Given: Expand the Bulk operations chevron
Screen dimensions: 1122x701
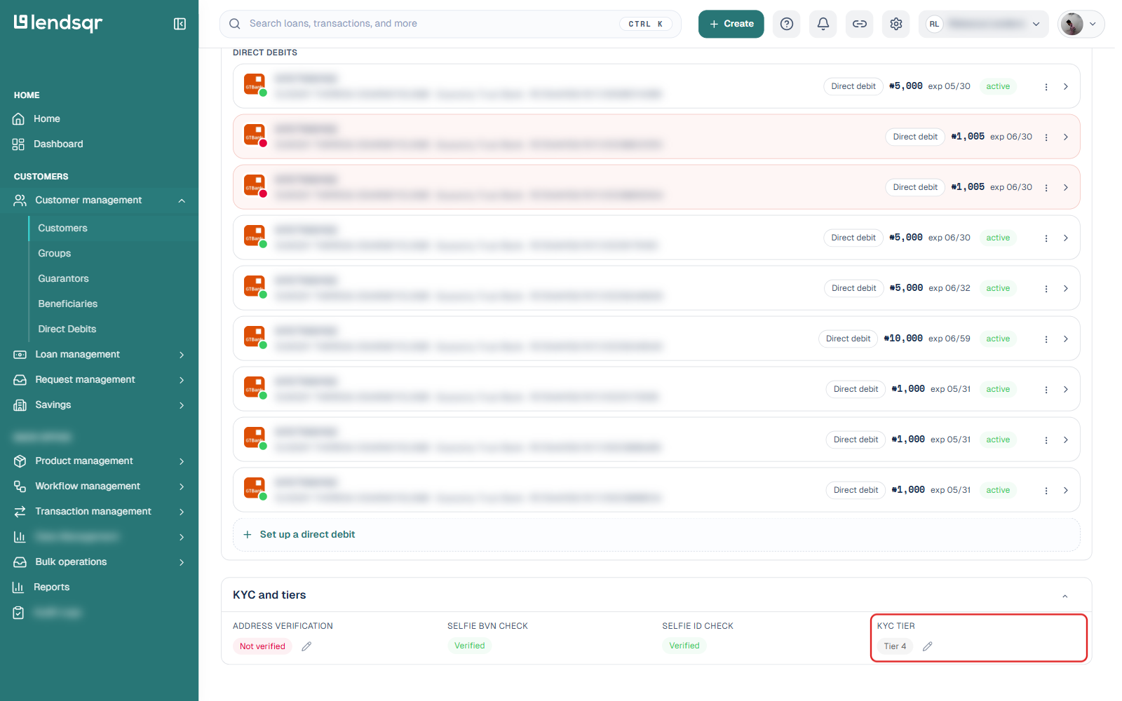Looking at the screenshot, I should coord(182,562).
